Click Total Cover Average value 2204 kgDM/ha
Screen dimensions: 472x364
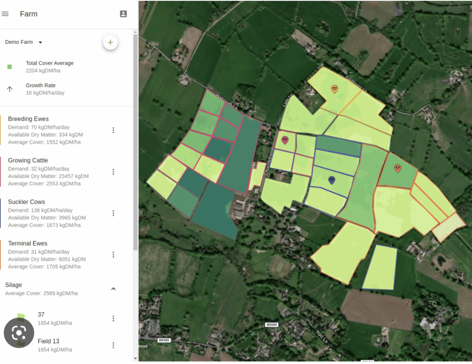click(43, 70)
